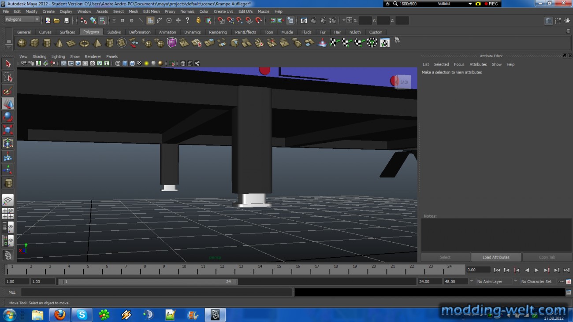The image size is (573, 322).
Task: Toggle textured display checker icon
Action: tap(139, 63)
